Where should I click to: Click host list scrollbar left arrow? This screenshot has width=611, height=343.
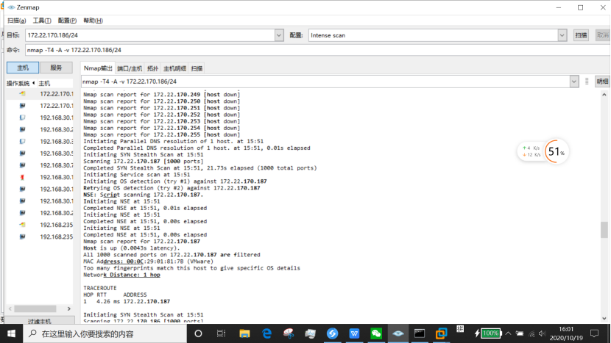[10, 308]
